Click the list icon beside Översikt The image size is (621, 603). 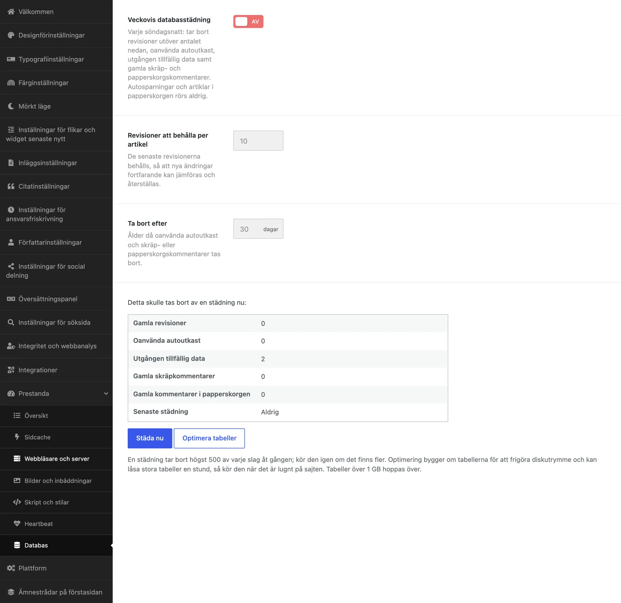pos(17,416)
